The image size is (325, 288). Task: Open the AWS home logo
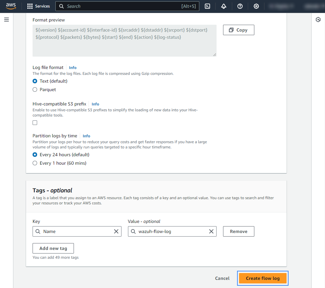tap(11, 6)
